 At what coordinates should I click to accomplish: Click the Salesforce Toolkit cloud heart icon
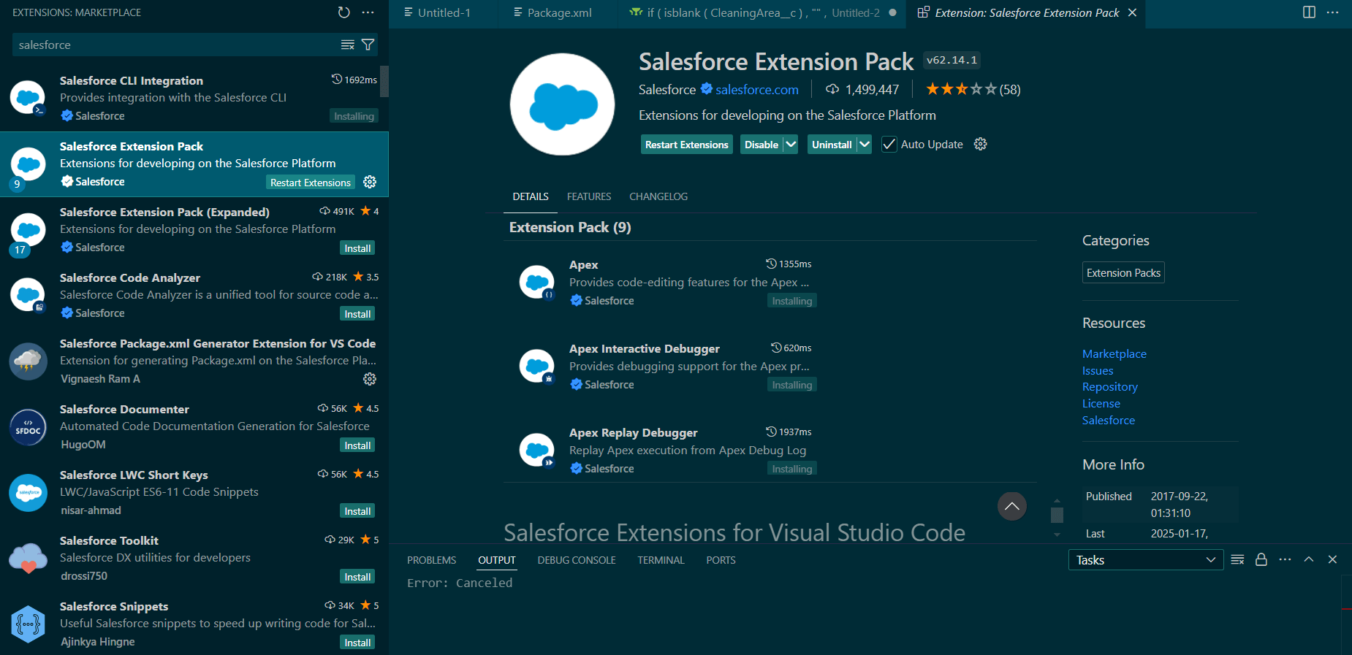coord(29,559)
